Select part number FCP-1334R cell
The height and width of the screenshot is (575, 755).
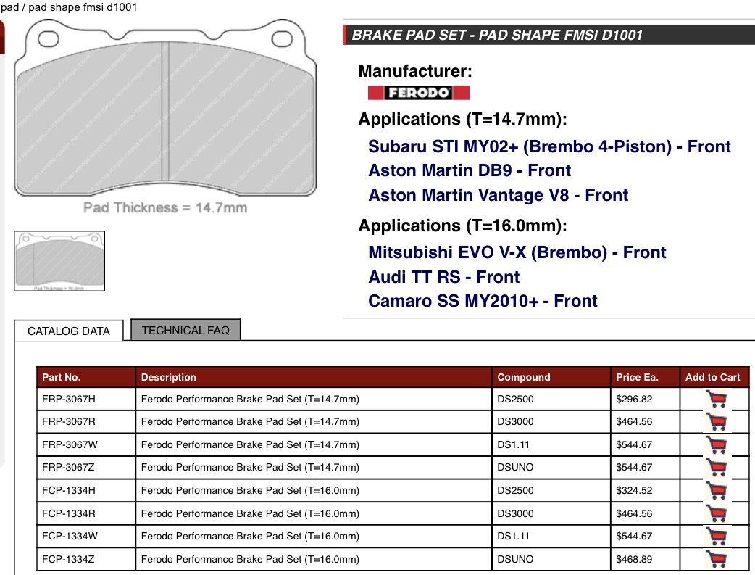coord(86,513)
